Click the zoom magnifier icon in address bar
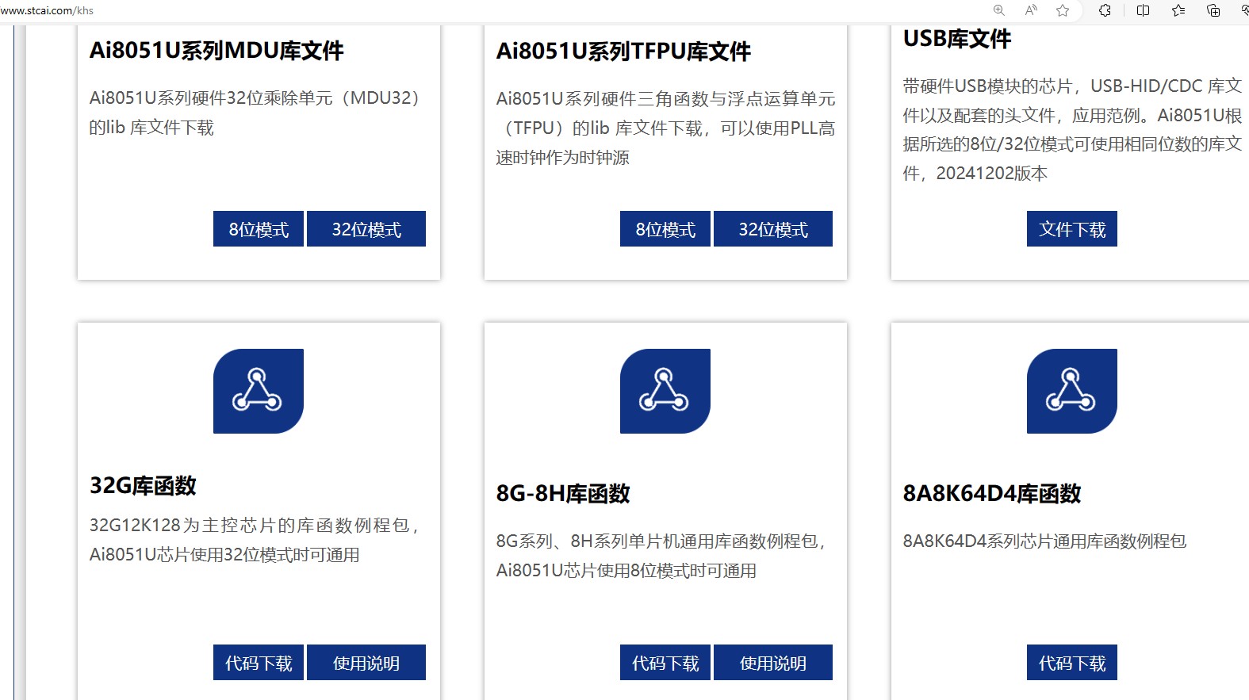The image size is (1249, 700). tap(999, 10)
